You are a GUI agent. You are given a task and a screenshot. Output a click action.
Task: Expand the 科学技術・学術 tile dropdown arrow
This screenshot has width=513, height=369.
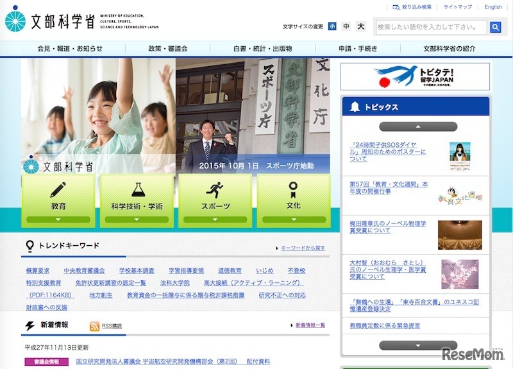tap(137, 219)
